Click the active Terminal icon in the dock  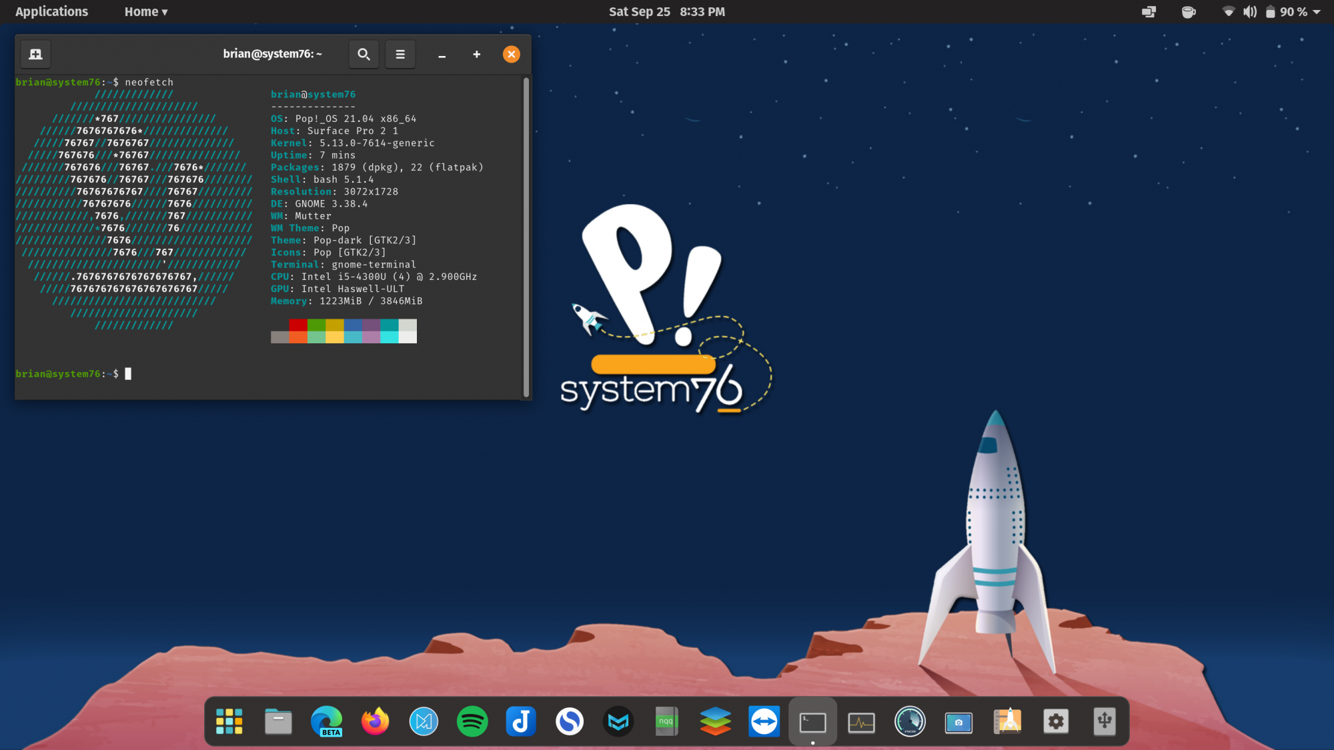[813, 721]
